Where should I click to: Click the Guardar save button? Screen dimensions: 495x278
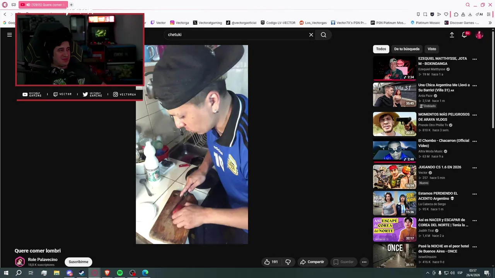[x=343, y=262]
